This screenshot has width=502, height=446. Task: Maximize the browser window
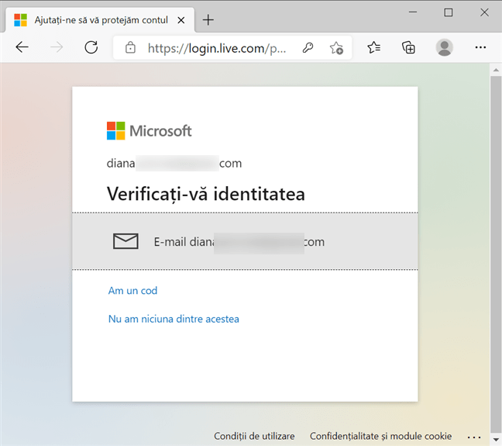[449, 12]
